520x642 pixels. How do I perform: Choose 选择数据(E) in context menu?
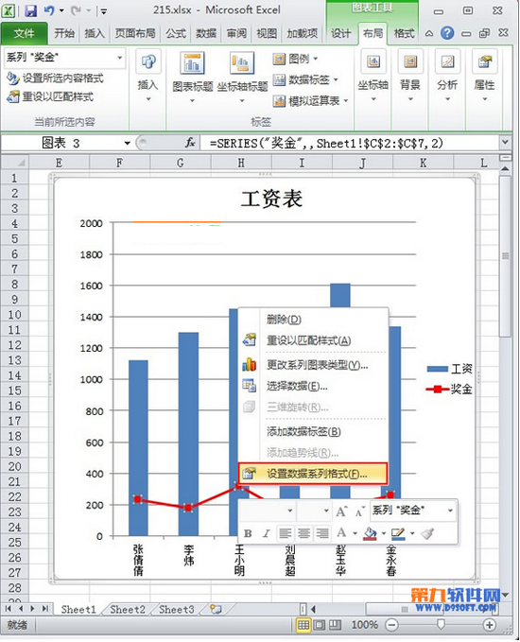[x=313, y=386]
